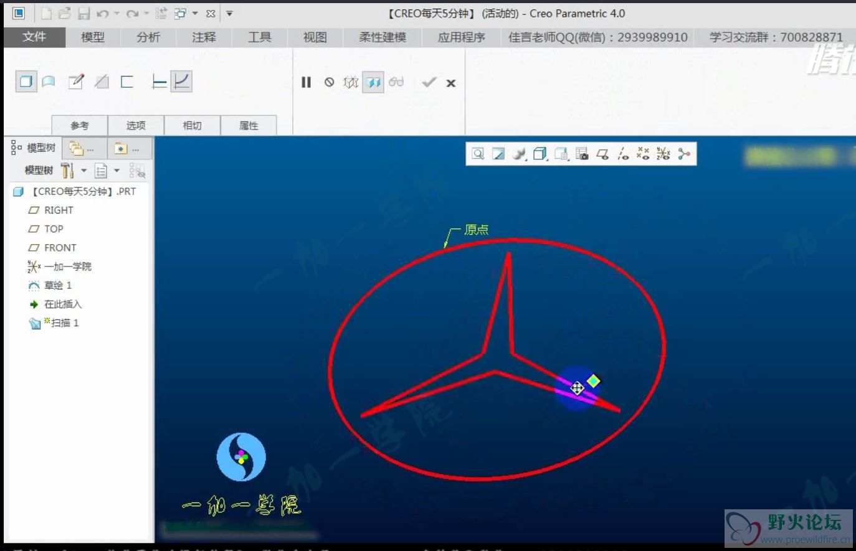Click the Creo window icon in quick access
The width and height of the screenshot is (856, 551).
coord(19,13)
